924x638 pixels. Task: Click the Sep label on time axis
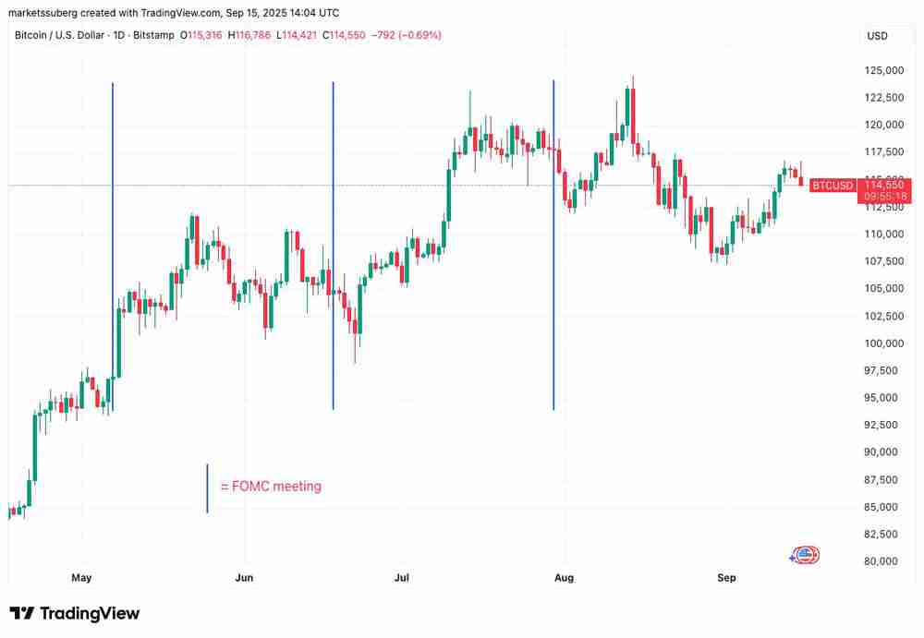[x=726, y=578]
